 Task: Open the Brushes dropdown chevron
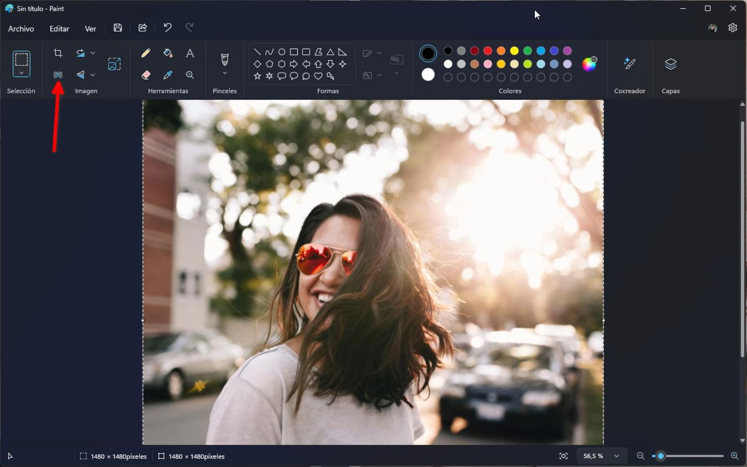point(225,74)
